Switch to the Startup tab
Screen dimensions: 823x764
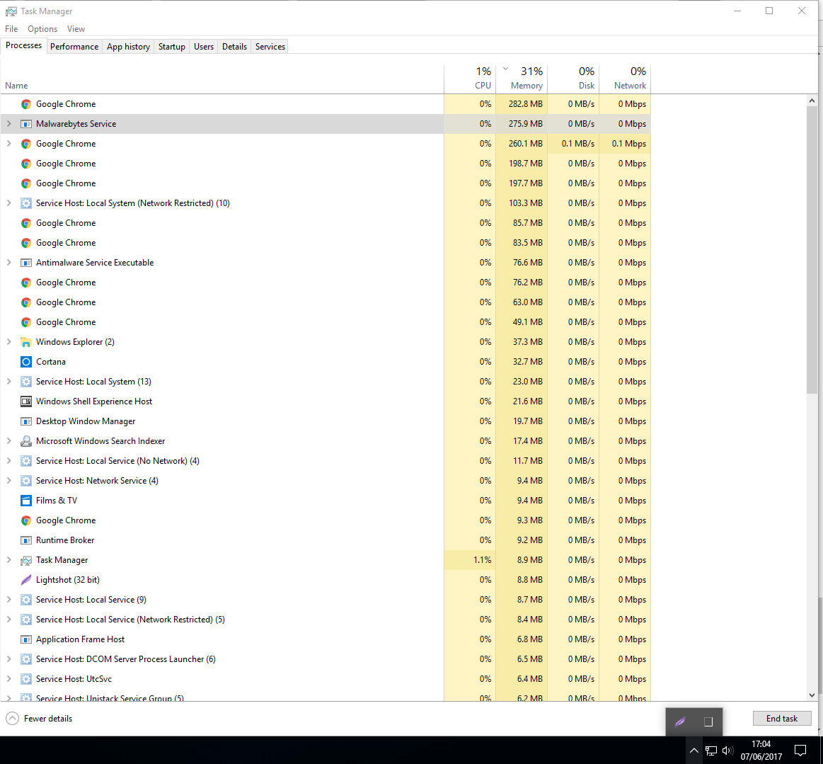point(172,47)
